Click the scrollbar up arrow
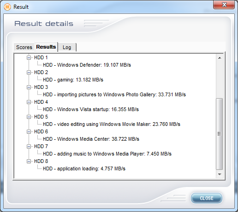Image resolution: width=238 pixels, height=212 pixels. pyautogui.click(x=220, y=58)
